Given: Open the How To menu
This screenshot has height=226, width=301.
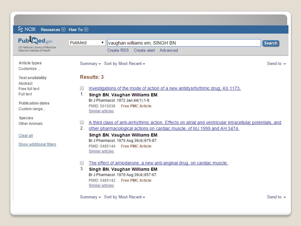Looking at the screenshot, I should point(78,30).
